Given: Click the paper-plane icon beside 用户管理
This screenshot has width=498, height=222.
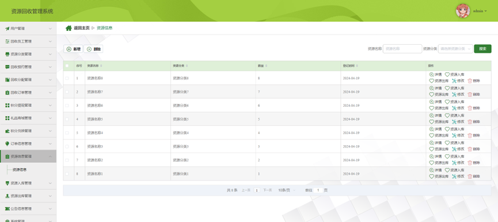Looking at the screenshot, I should point(7,29).
